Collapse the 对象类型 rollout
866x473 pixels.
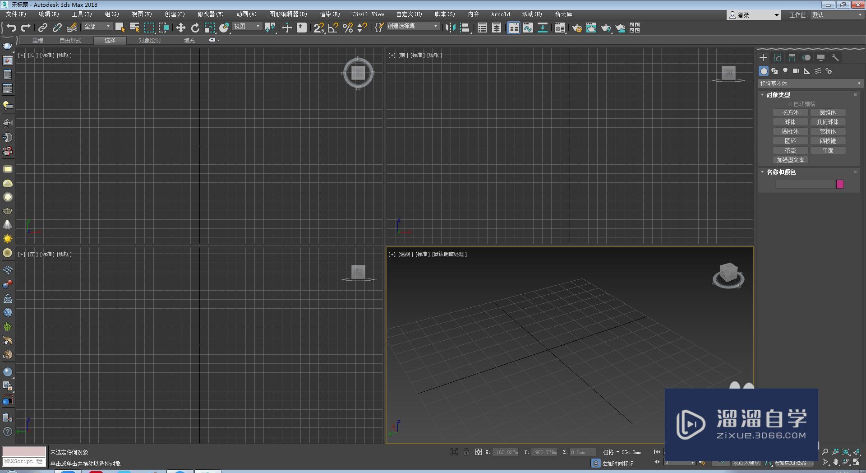(x=778, y=95)
